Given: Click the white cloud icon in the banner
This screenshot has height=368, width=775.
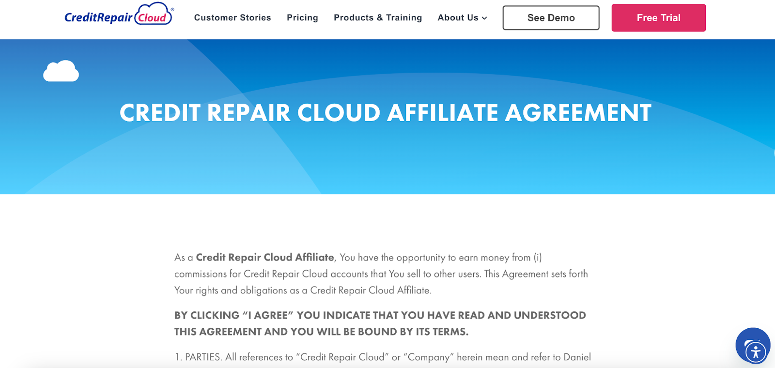Looking at the screenshot, I should pyautogui.click(x=61, y=71).
